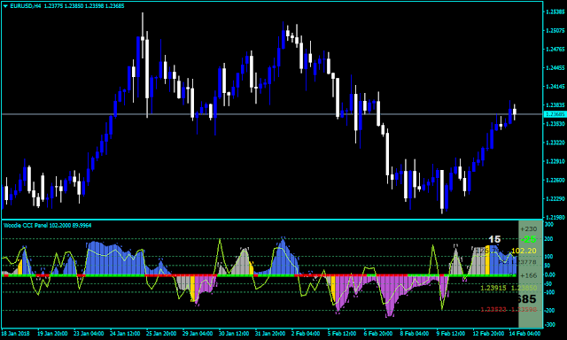This screenshot has height=340, width=567.
Task: Click the red 1.23598 price value
Action: click(x=524, y=310)
